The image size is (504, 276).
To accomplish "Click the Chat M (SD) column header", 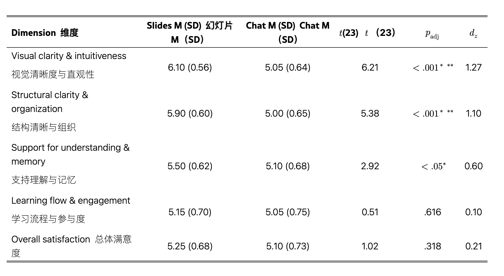I will (288, 32).
